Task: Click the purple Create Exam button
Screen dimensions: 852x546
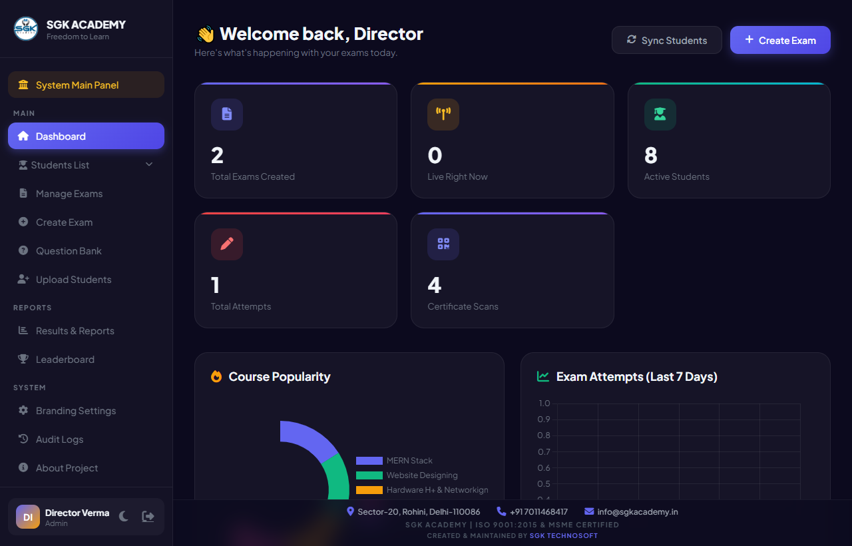Action: 780,40
